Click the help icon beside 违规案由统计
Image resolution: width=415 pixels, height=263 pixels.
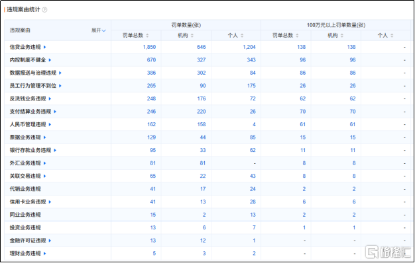tap(44, 10)
